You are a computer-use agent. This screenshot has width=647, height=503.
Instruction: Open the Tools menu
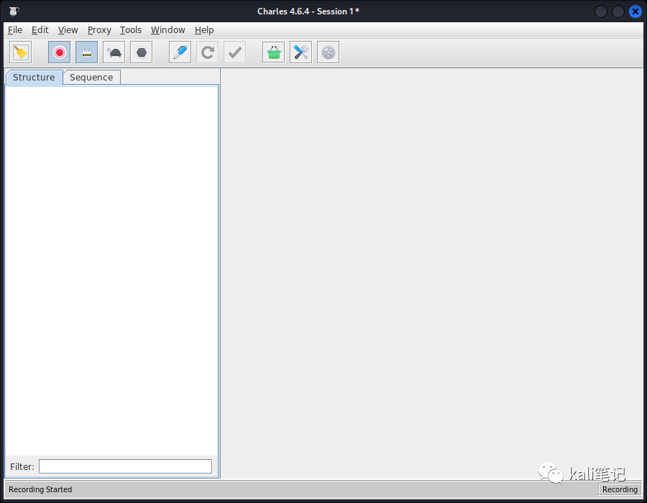130,30
